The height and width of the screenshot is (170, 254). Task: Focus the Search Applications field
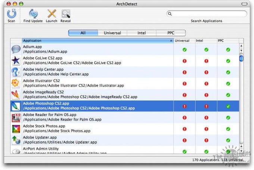tap(207, 14)
